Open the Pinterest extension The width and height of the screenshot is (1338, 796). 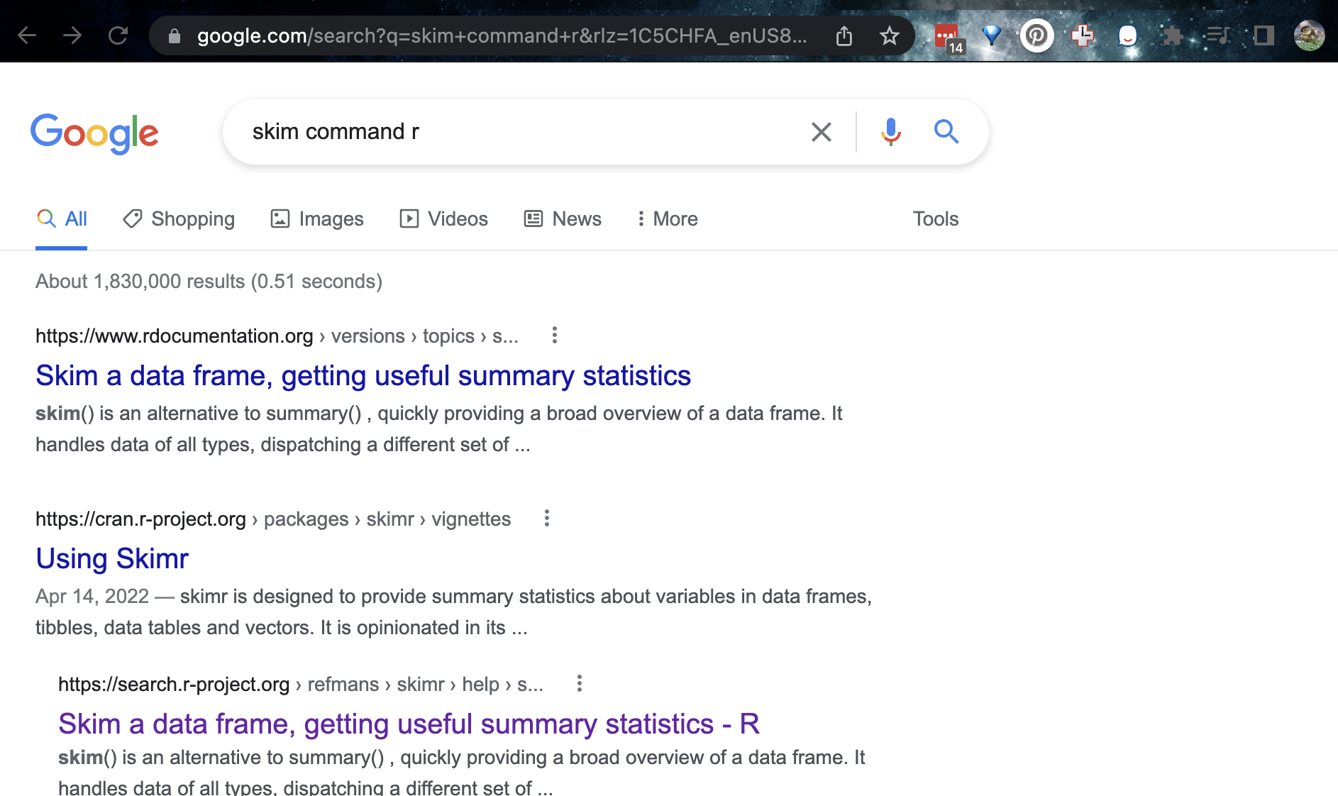[x=1036, y=35]
